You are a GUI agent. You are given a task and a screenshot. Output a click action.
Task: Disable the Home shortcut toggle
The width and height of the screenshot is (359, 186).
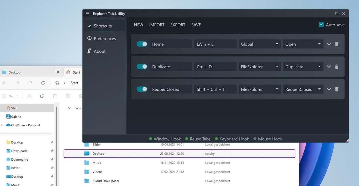tap(142, 44)
